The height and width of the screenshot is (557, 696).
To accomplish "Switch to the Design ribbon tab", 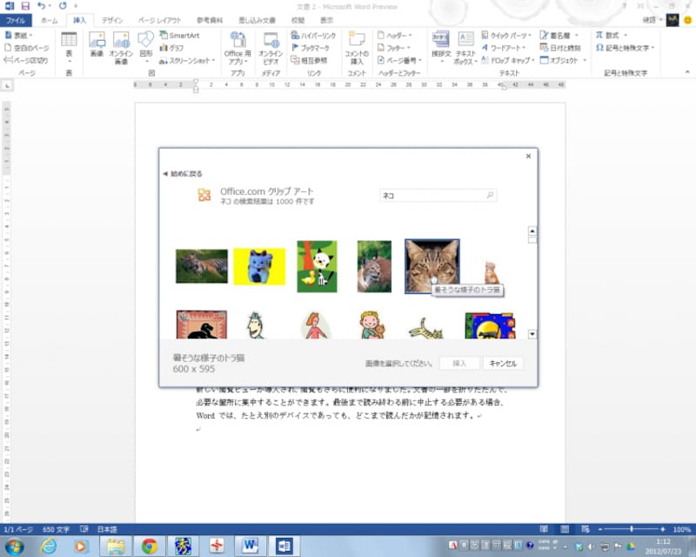I will (111, 19).
